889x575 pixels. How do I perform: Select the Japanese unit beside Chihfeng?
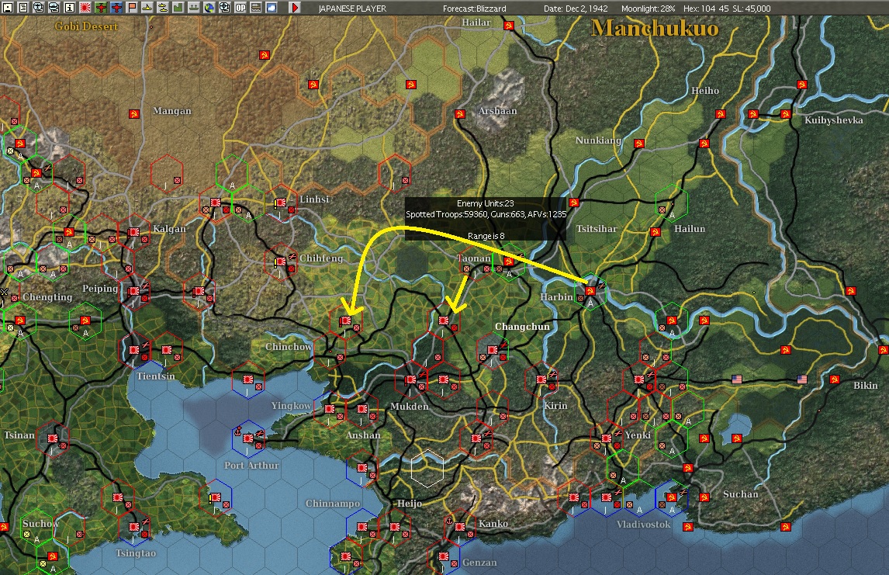click(281, 262)
